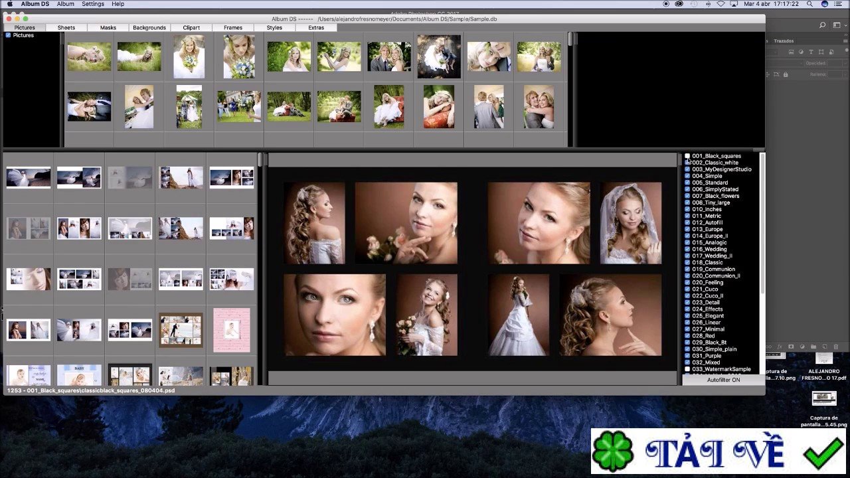Screen dimensions: 850x478
Task: Expand the workspace chevron next to Trazados
Action: tap(846, 35)
